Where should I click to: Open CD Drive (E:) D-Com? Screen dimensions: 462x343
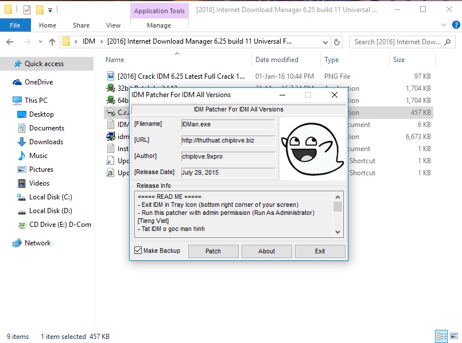60,225
